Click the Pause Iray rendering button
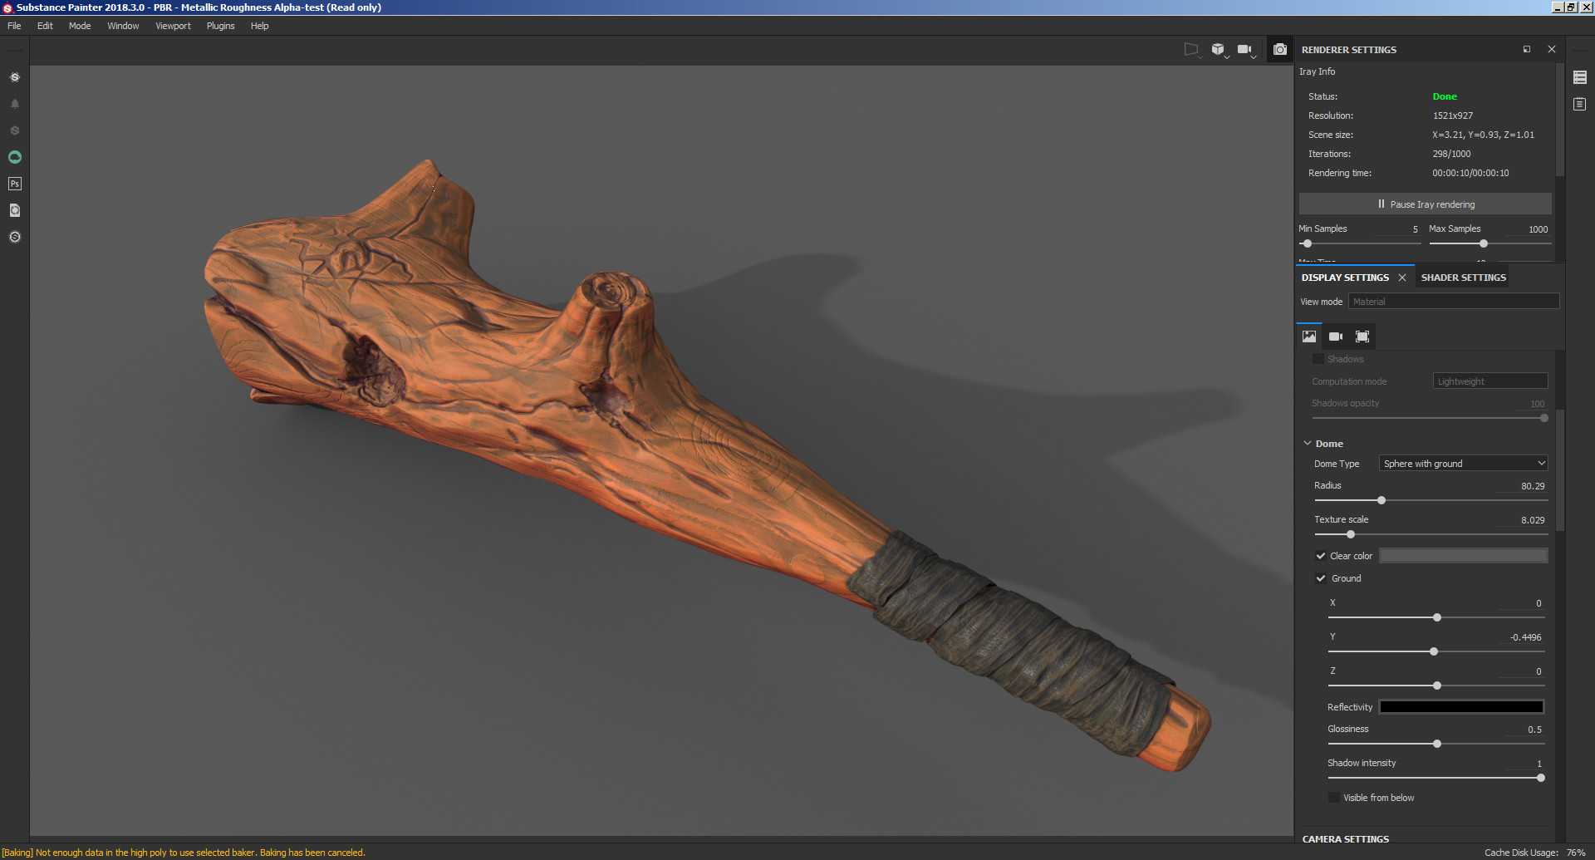The width and height of the screenshot is (1595, 860). click(1426, 204)
